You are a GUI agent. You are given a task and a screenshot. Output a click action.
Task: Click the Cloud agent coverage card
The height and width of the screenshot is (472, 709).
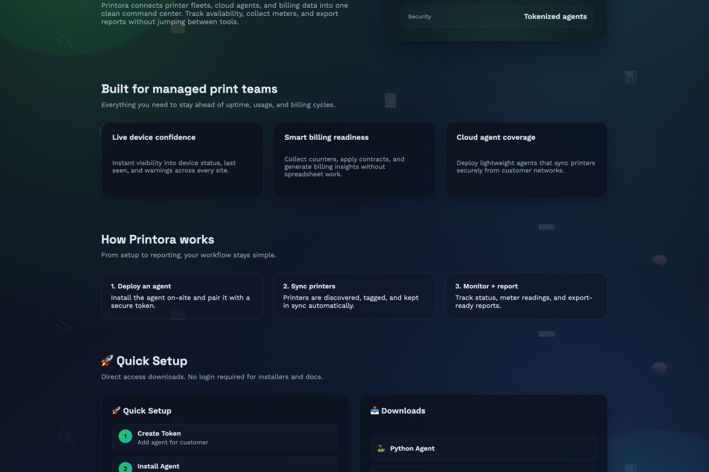[x=526, y=159]
